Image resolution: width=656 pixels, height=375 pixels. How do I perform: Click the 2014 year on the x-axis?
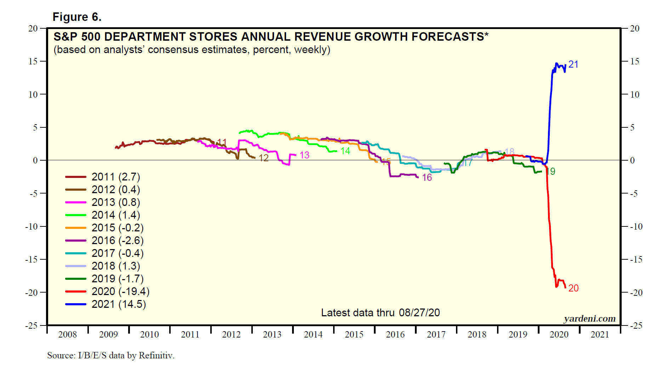313,334
